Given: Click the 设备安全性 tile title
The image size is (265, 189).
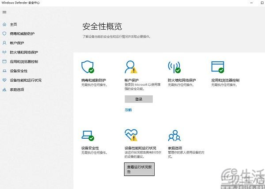Looking at the screenshot, I should click(90, 148).
